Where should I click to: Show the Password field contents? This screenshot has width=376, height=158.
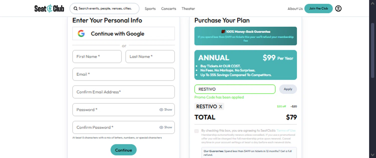tap(166, 110)
